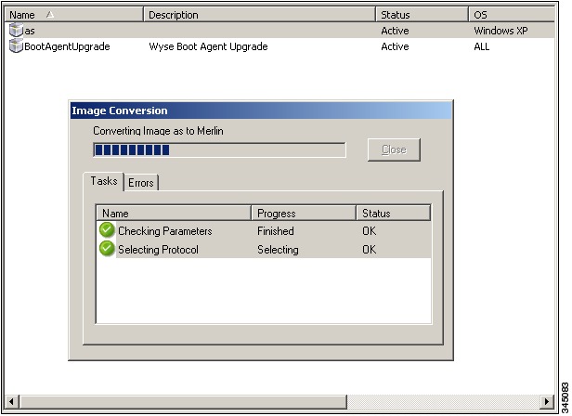Sort packages by the Status column header
This screenshot has height=416, width=572.
tap(422, 15)
